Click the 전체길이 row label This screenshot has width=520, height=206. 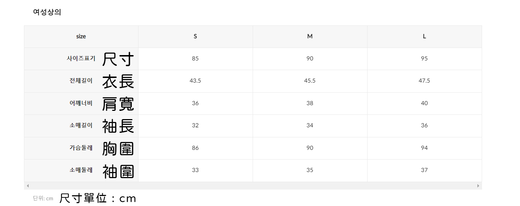click(x=81, y=81)
